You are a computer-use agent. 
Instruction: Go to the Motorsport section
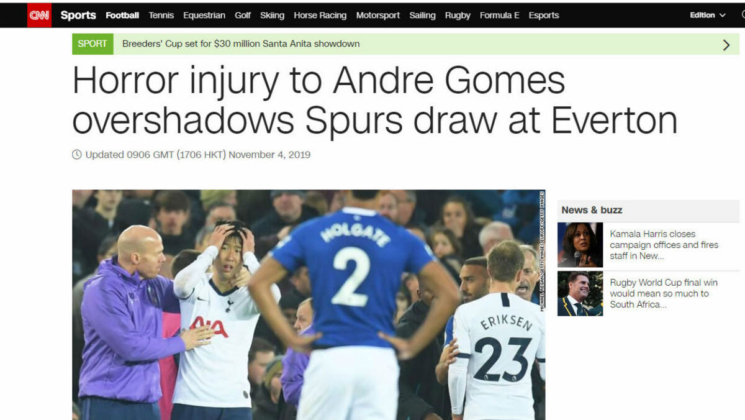click(x=378, y=15)
